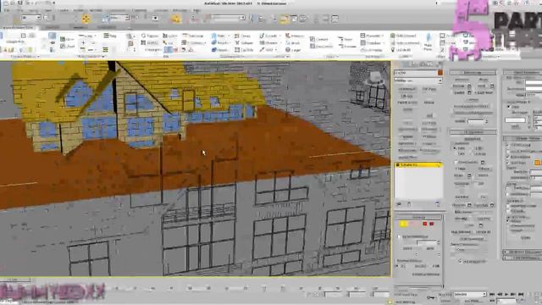The image size is (542, 305).
Task: Collapse the Selection rollout header
Action: [418, 217]
